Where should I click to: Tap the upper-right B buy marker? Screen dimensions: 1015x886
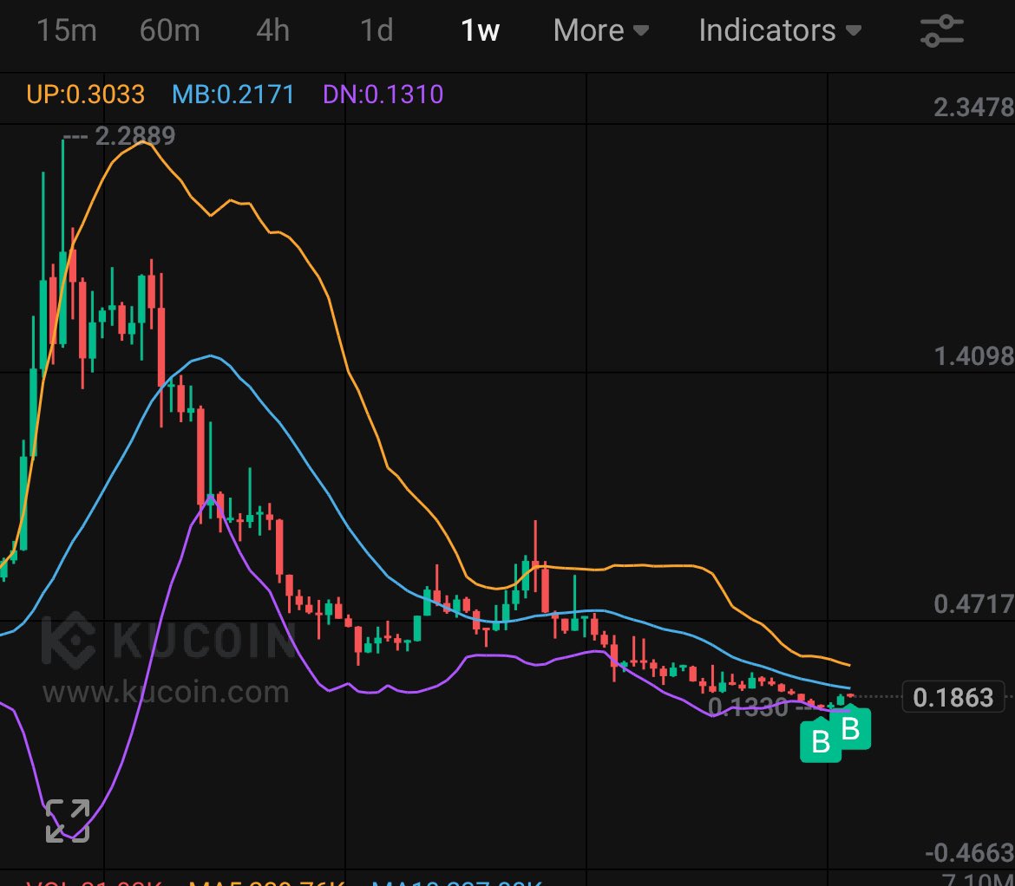click(850, 729)
